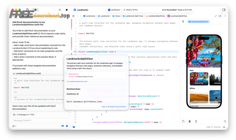This screenshot has width=236, height=140.
Task: Go forward in editor history
Action: 81,16
